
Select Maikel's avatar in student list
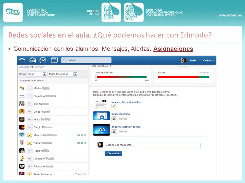click(22, 88)
